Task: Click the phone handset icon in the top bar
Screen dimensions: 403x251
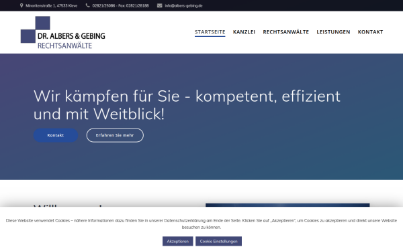Action: [x=87, y=5]
